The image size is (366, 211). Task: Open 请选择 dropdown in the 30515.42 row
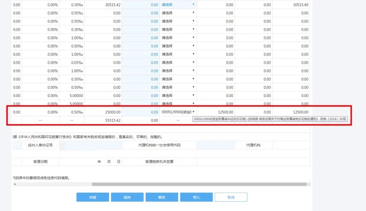click(178, 5)
